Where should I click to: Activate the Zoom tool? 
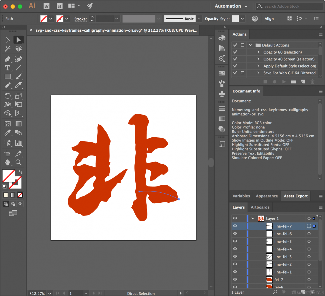pyautogui.click(x=19, y=162)
